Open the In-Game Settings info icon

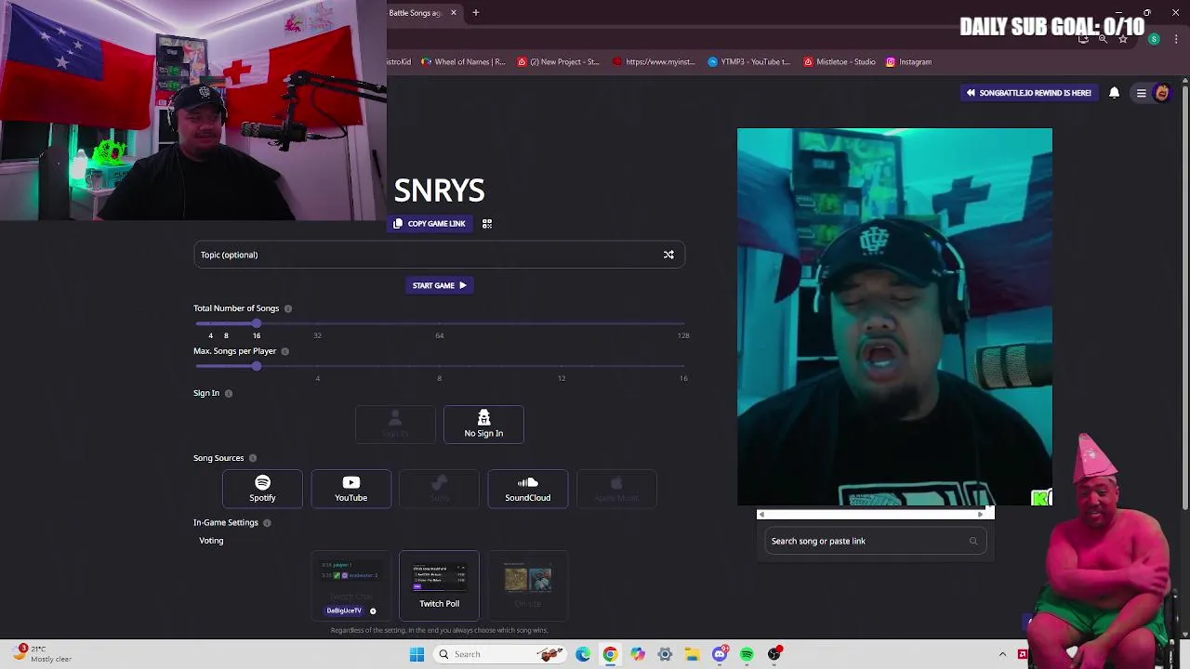[267, 523]
